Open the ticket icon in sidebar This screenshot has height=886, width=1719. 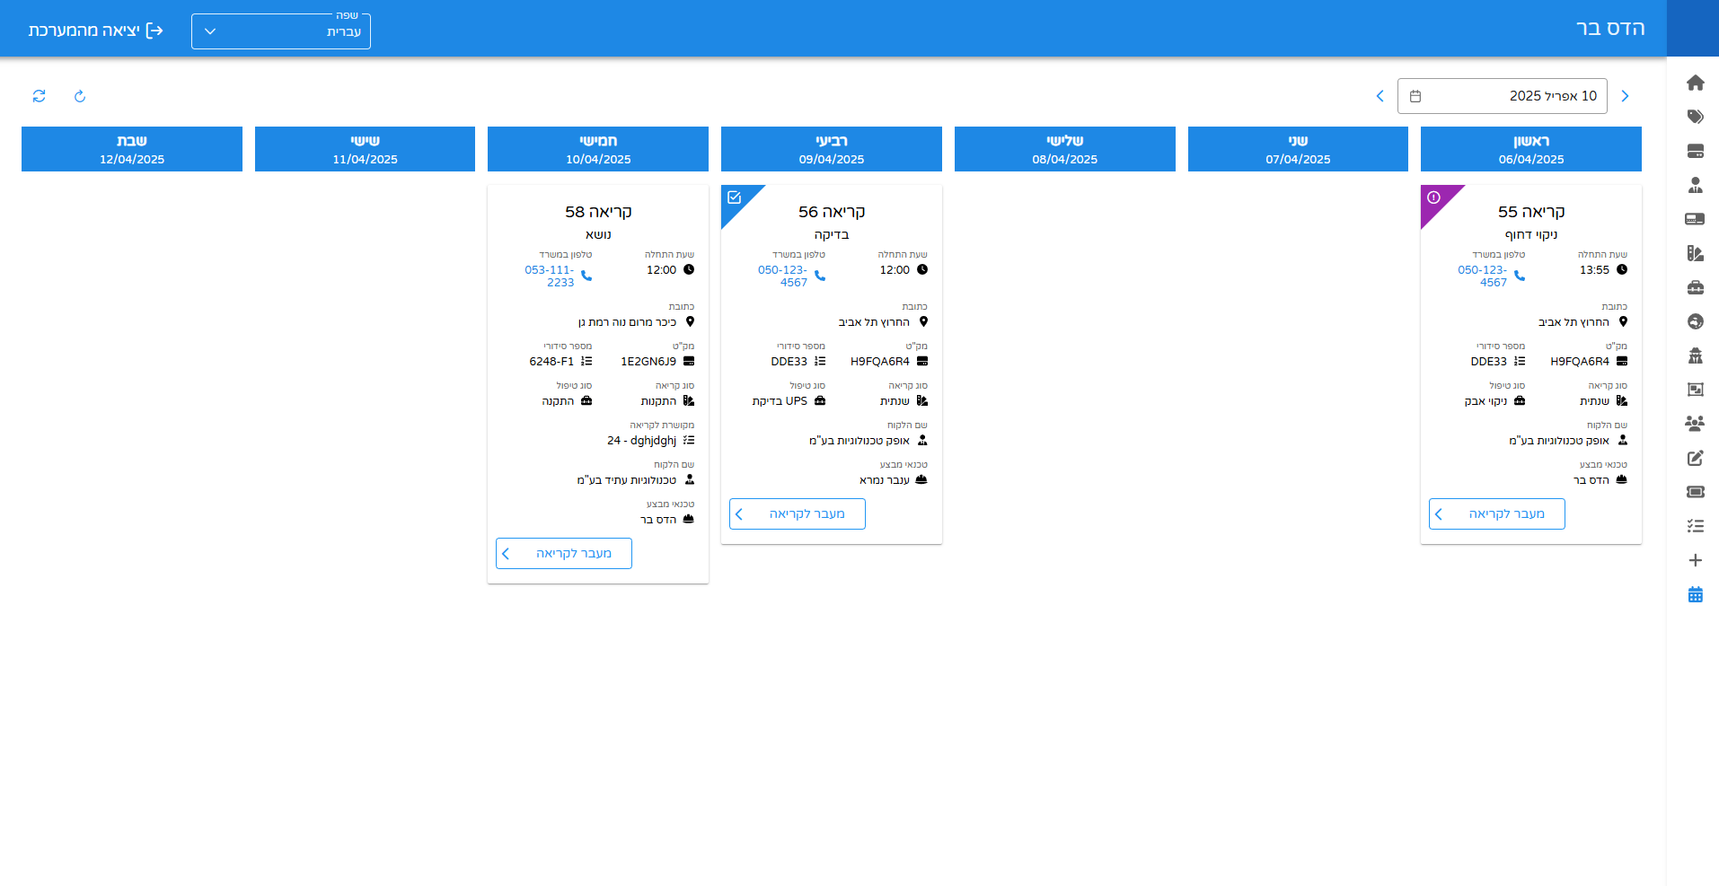pos(1695,492)
